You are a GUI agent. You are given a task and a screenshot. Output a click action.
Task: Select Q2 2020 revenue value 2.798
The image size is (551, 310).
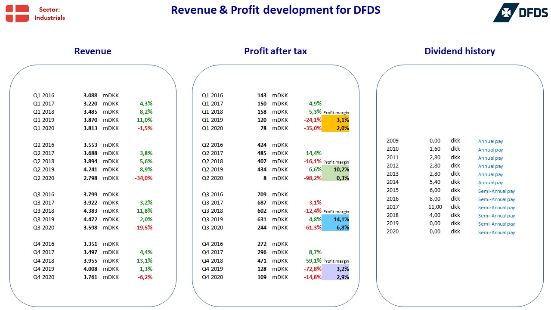[x=90, y=178]
